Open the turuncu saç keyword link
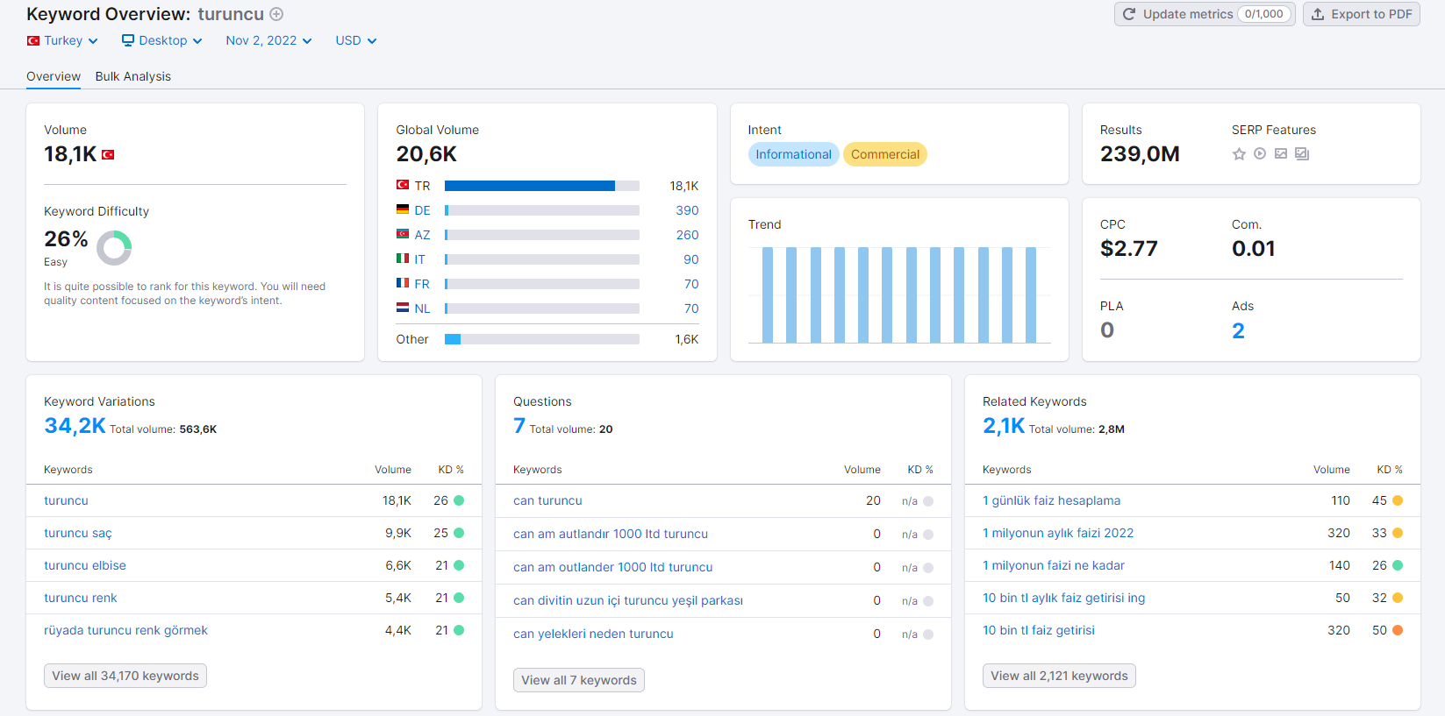The width and height of the screenshot is (1445, 716). (78, 533)
